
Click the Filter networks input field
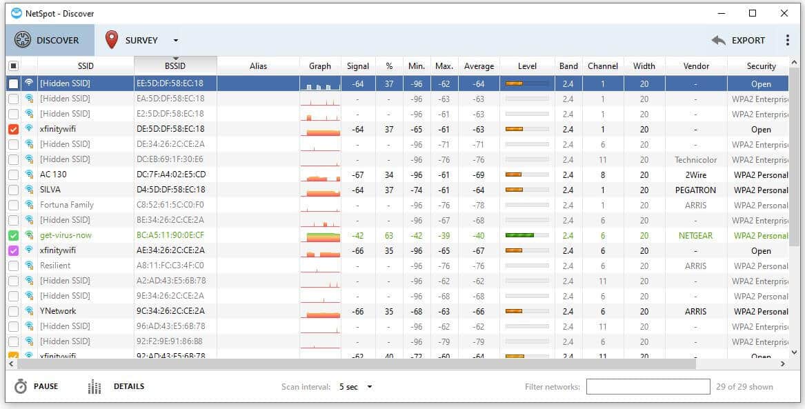coord(648,387)
